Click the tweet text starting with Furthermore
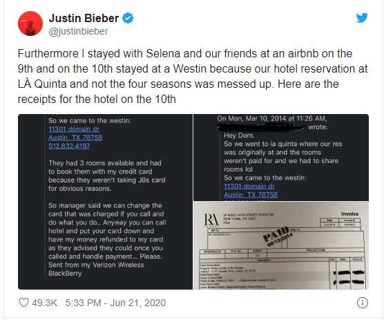Screen dimensions: 384x320 pos(193,77)
